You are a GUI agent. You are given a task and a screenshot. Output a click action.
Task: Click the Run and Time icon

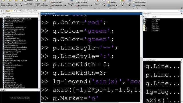(77, 2)
